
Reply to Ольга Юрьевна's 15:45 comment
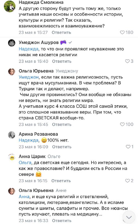point(62,124)
